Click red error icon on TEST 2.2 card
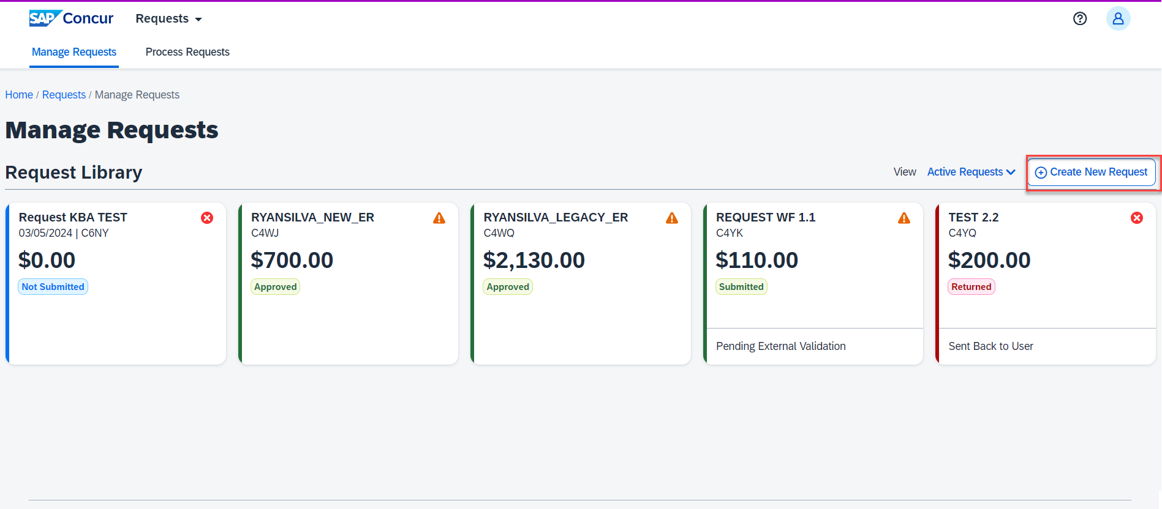The width and height of the screenshot is (1162, 509). [1137, 218]
